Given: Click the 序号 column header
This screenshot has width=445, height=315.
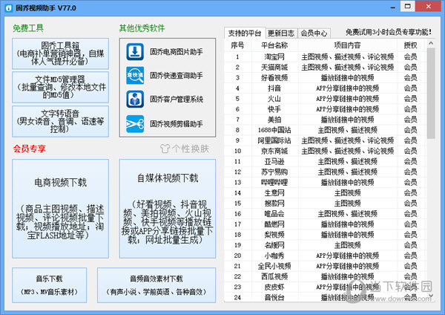Looking at the screenshot, I should coord(237,45).
